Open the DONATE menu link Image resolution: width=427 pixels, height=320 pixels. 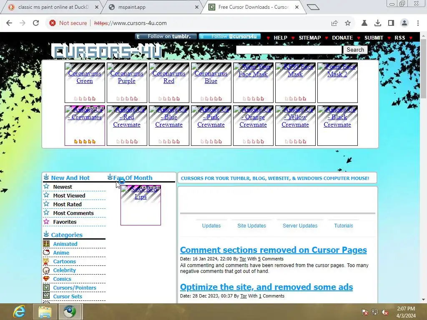(x=342, y=38)
